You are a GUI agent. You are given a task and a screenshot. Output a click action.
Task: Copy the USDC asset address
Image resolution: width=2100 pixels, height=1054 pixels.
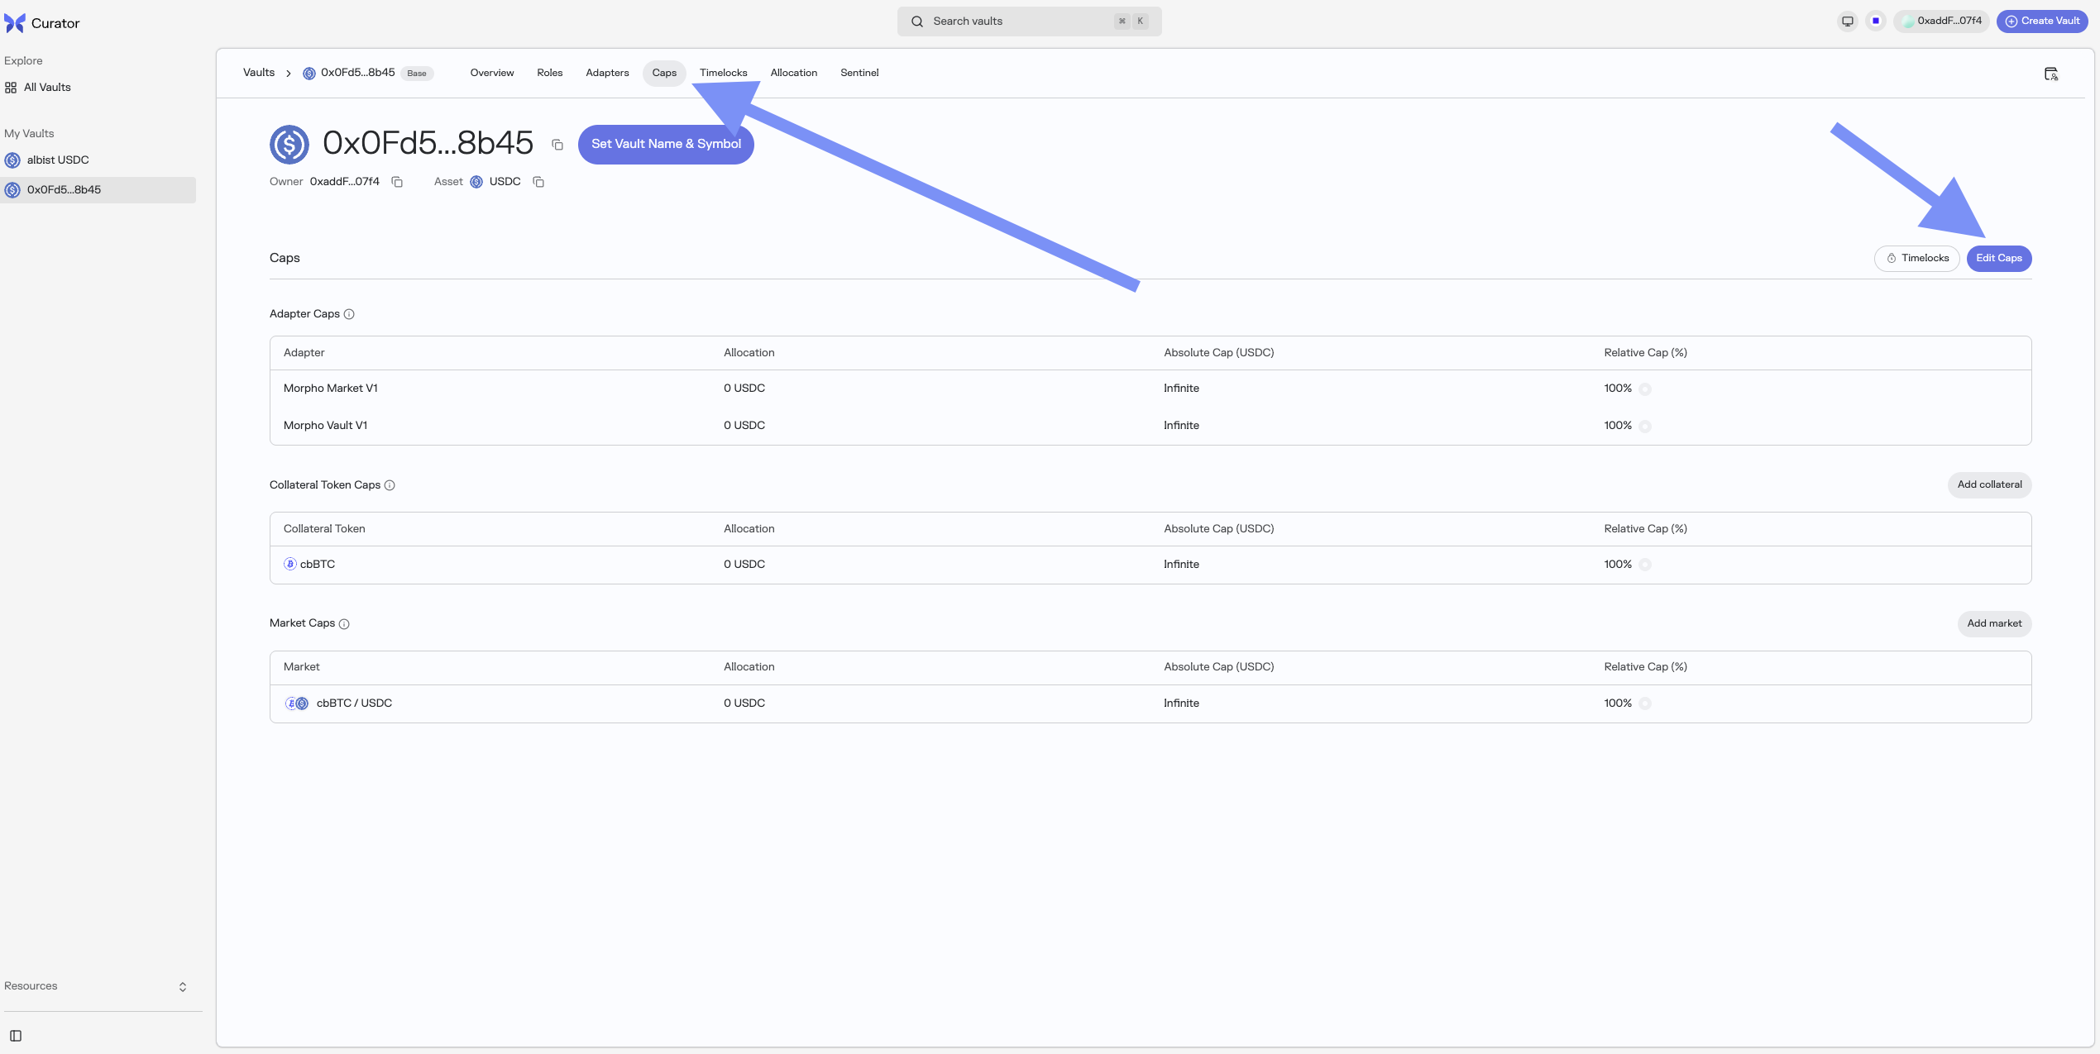coord(538,182)
